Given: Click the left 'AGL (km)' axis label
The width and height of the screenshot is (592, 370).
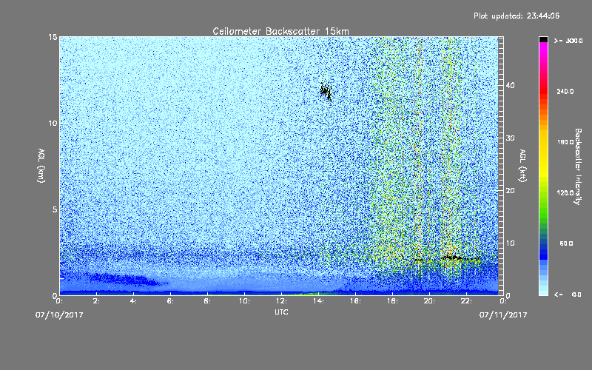Looking at the screenshot, I should tap(41, 165).
